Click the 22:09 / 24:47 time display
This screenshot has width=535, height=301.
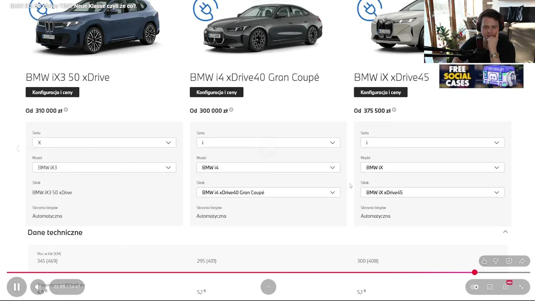pos(67,287)
